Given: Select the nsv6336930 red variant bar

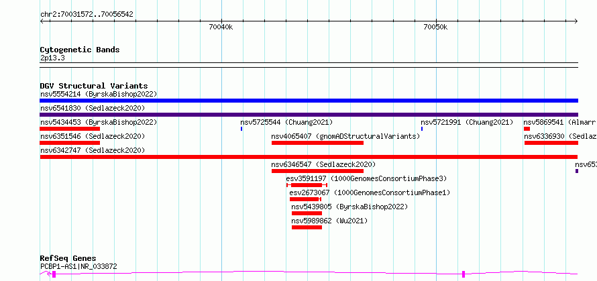Looking at the screenshot, I should 551,143.
